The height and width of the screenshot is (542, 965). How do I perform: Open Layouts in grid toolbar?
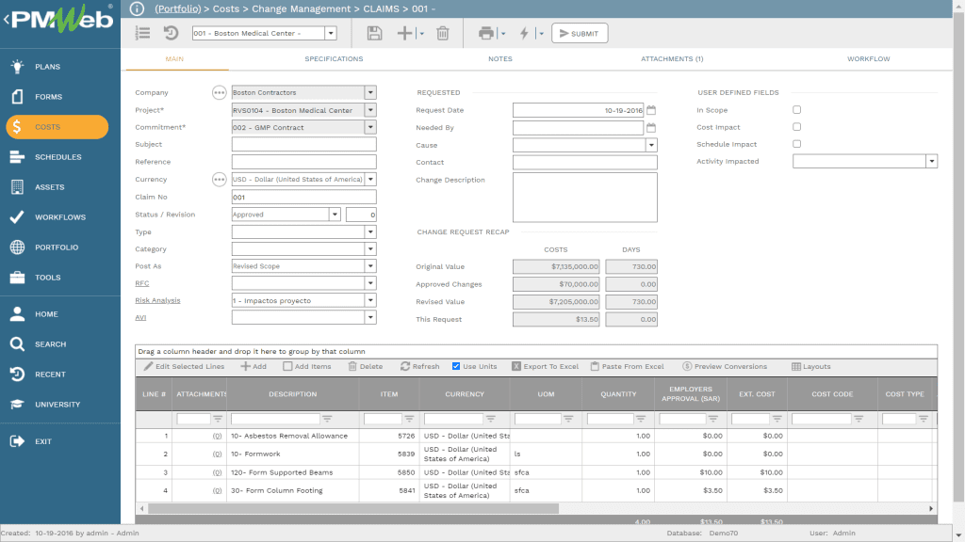(x=811, y=366)
